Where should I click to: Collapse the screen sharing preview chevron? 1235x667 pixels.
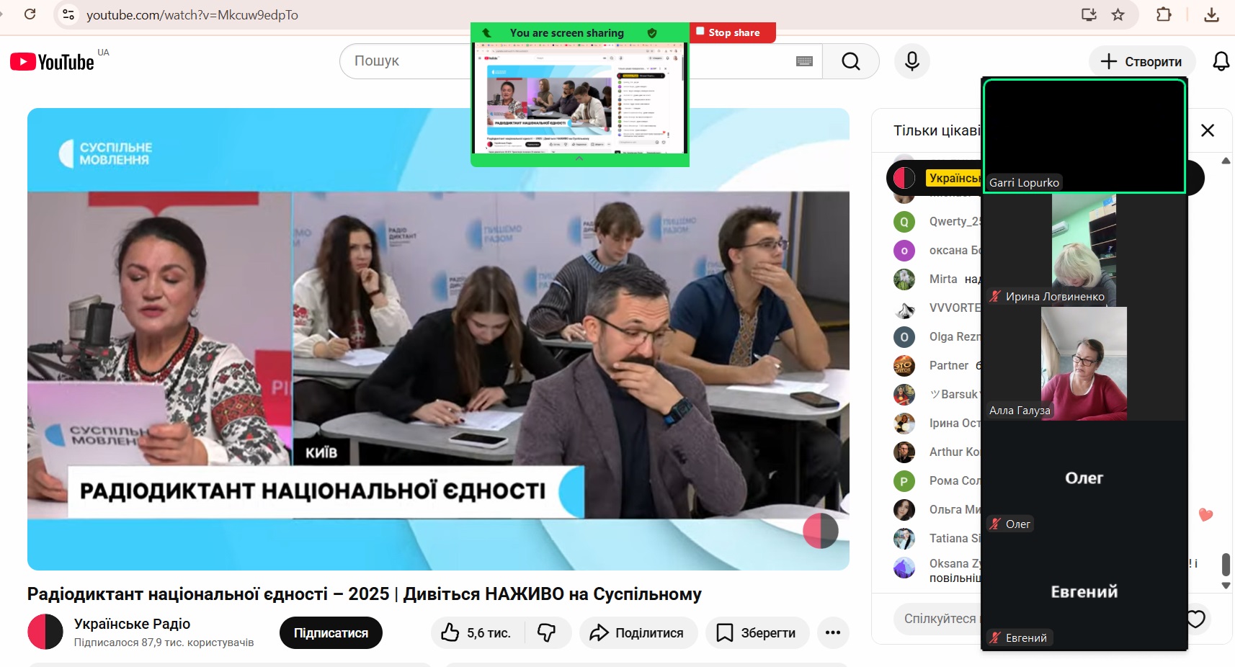coord(579,158)
